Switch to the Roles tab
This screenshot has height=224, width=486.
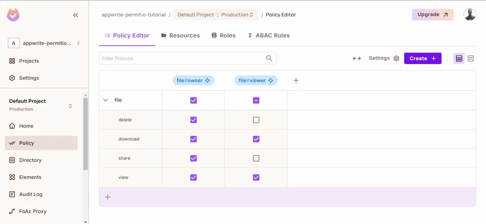click(223, 36)
